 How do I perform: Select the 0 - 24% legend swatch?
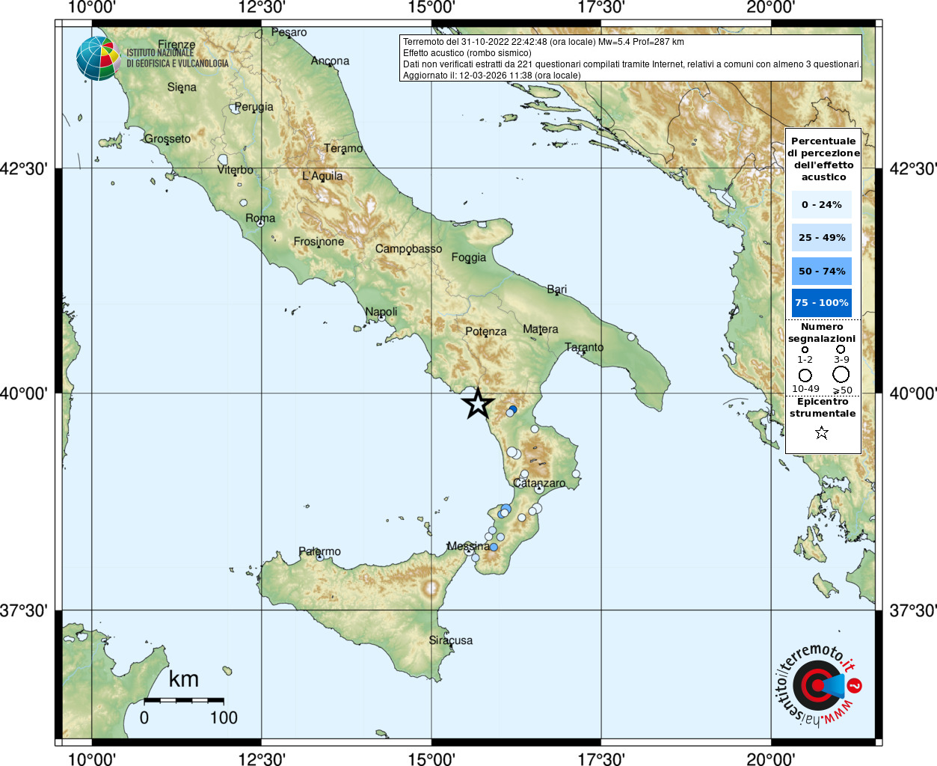pyautogui.click(x=822, y=204)
